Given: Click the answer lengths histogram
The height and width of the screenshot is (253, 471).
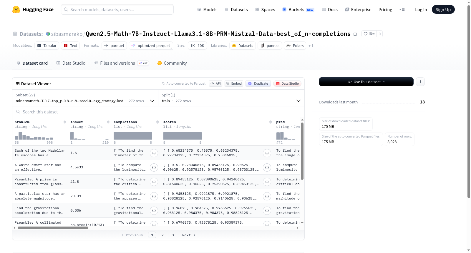Looking at the screenshot, I should coord(89,135).
